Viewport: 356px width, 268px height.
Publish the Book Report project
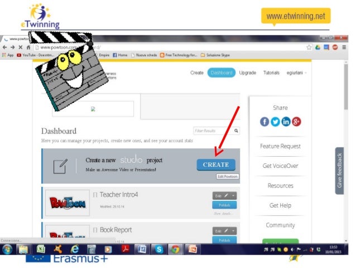click(x=224, y=240)
